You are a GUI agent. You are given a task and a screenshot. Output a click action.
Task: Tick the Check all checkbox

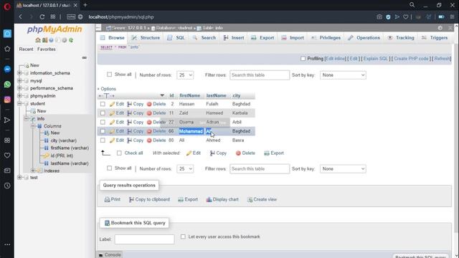pyautogui.click(x=119, y=153)
